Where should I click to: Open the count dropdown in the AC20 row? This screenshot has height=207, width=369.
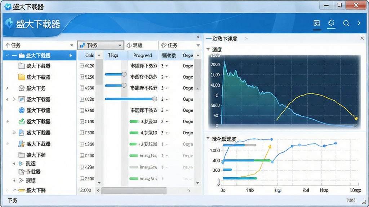[167, 66]
